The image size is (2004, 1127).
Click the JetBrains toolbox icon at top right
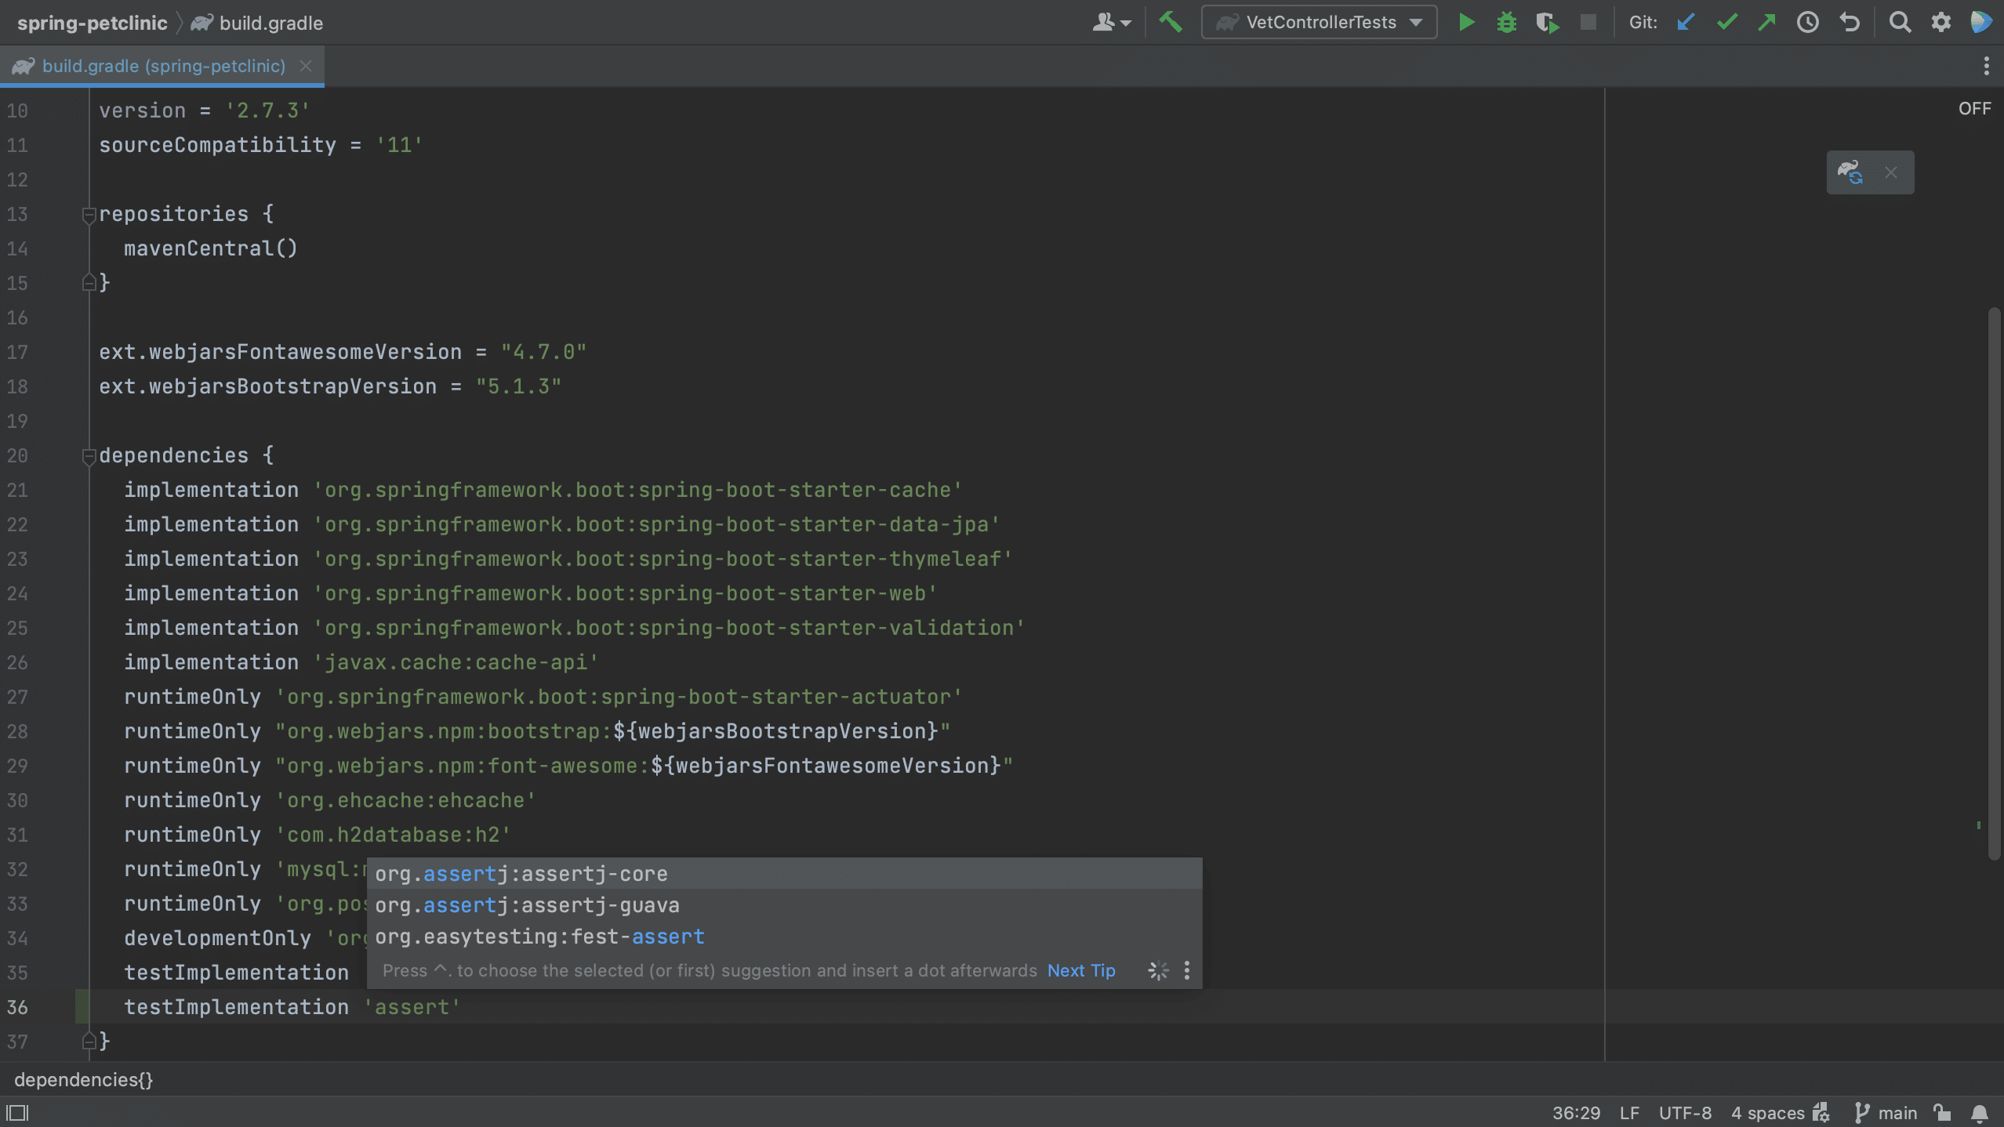click(1981, 22)
